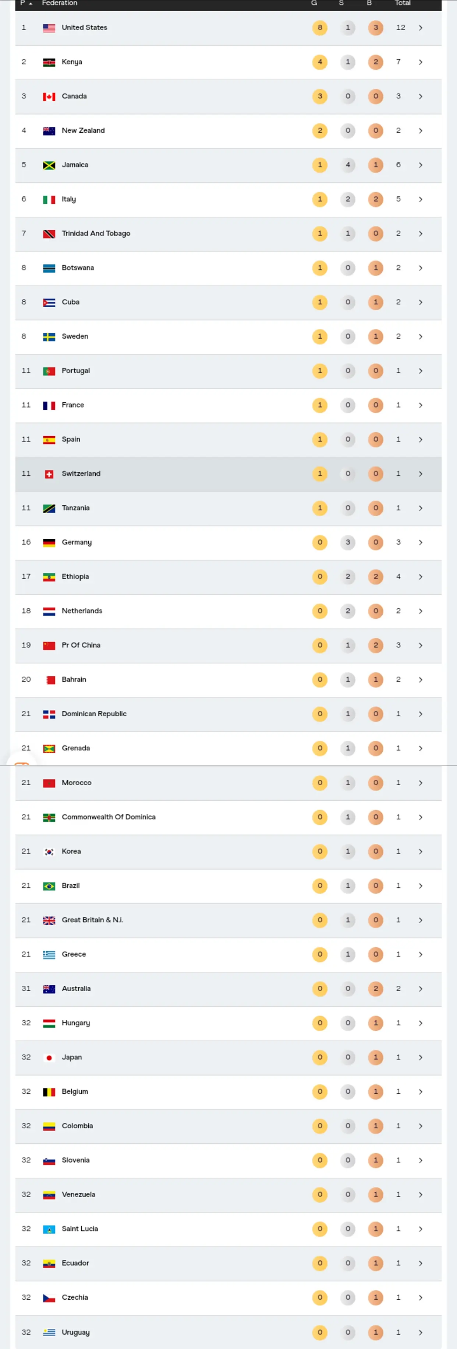
Task: Click the Jamaica flag icon
Action: (49, 165)
